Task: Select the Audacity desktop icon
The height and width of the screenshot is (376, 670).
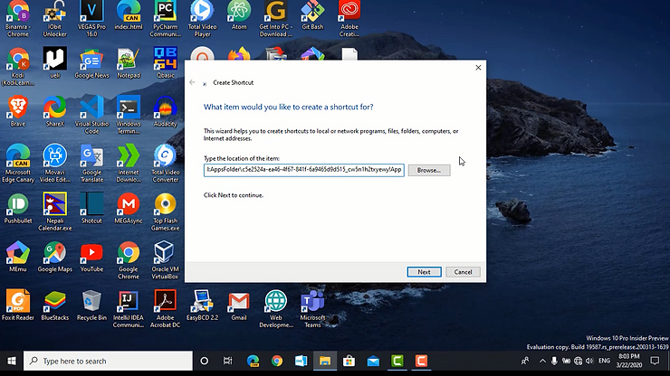Action: tap(166, 111)
